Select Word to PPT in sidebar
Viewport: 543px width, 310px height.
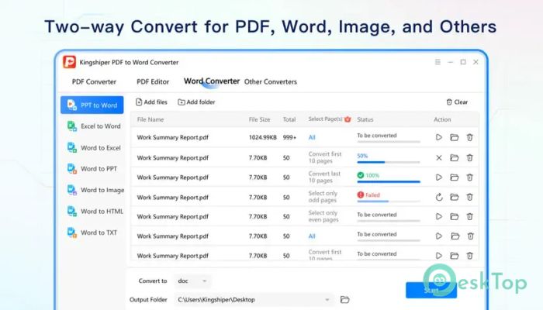pos(92,169)
